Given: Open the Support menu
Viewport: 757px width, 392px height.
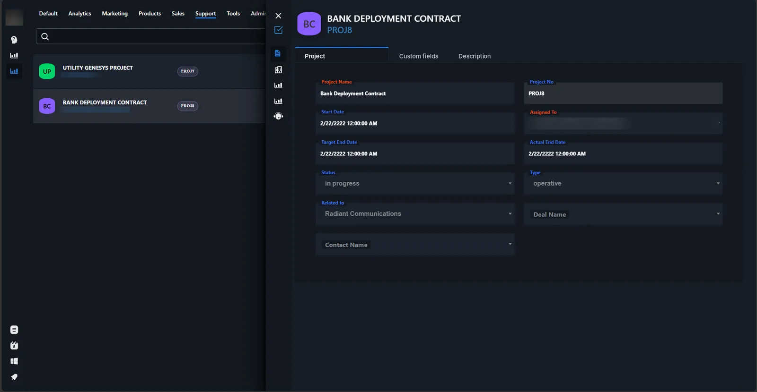Looking at the screenshot, I should pos(205,14).
